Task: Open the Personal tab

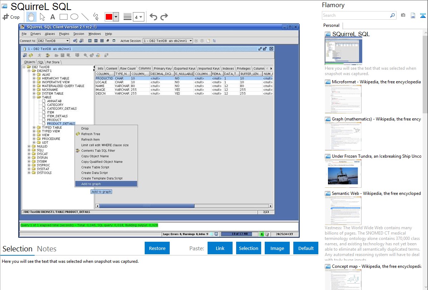Action: pos(332,25)
